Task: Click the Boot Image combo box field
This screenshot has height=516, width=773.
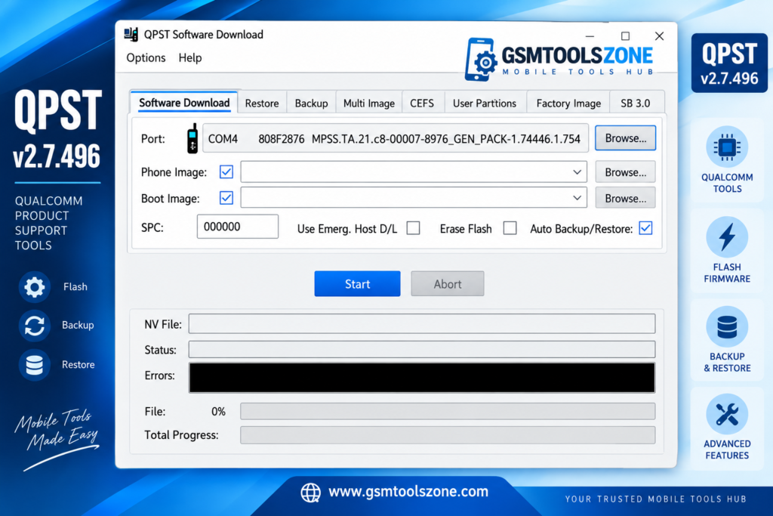Action: [x=414, y=198]
